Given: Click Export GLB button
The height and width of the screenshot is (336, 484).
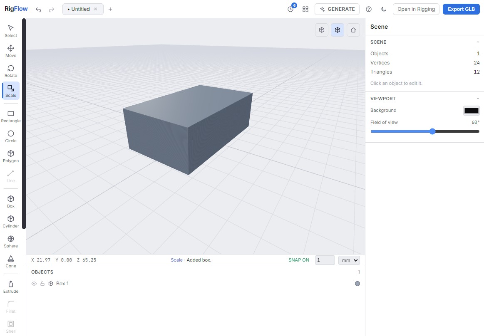Looking at the screenshot, I should tap(461, 9).
